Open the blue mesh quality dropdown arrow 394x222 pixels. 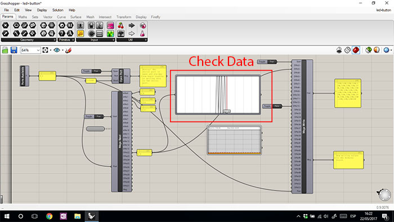(x=391, y=50)
